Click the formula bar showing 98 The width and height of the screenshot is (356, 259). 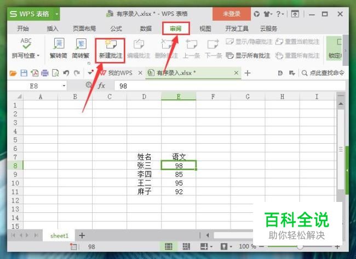point(229,86)
